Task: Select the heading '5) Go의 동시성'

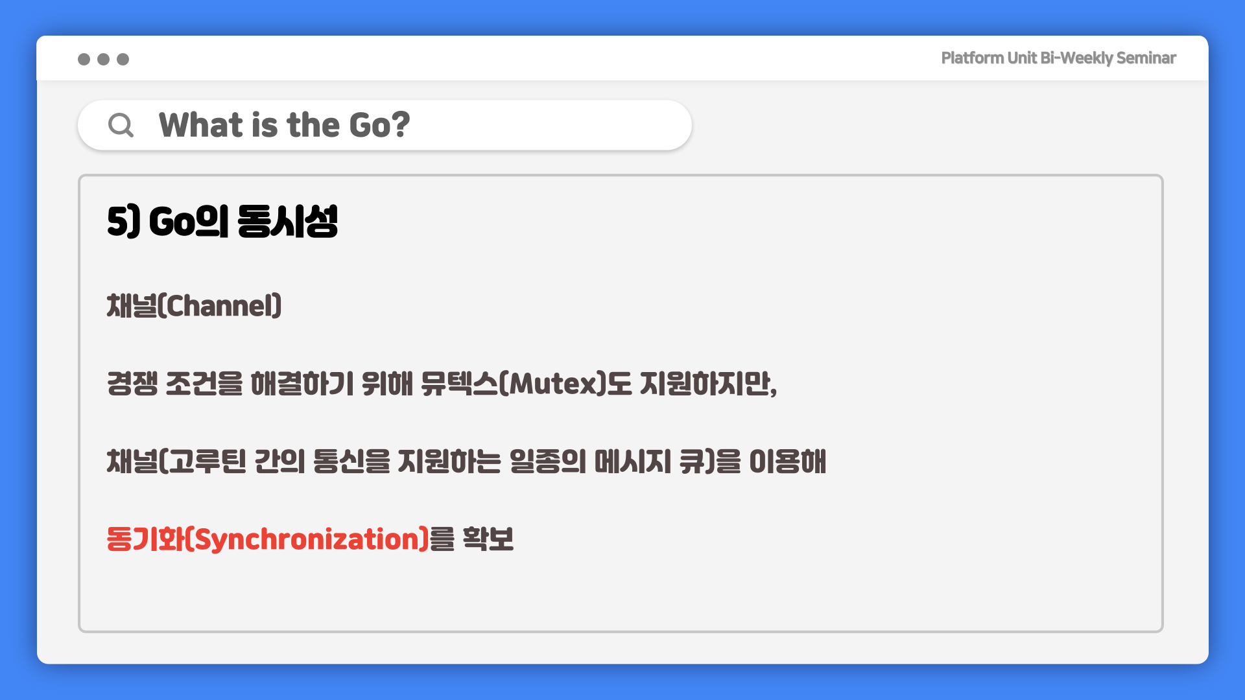Action: coord(222,222)
